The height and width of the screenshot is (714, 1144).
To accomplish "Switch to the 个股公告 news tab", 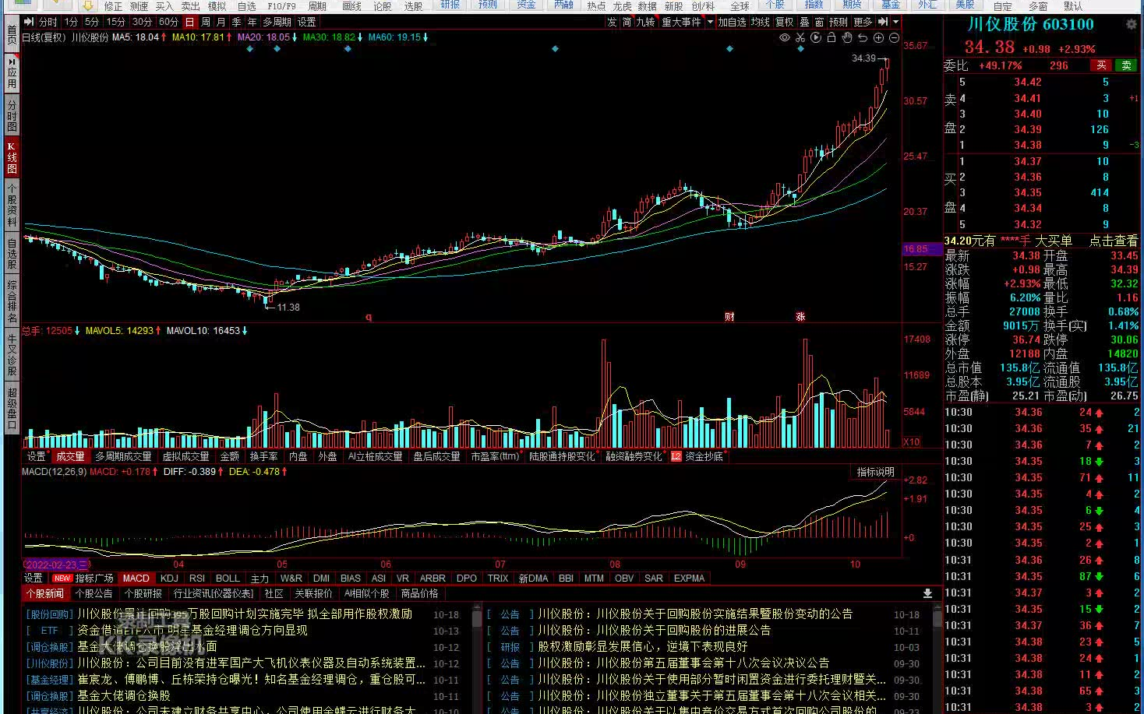I will click(x=94, y=593).
